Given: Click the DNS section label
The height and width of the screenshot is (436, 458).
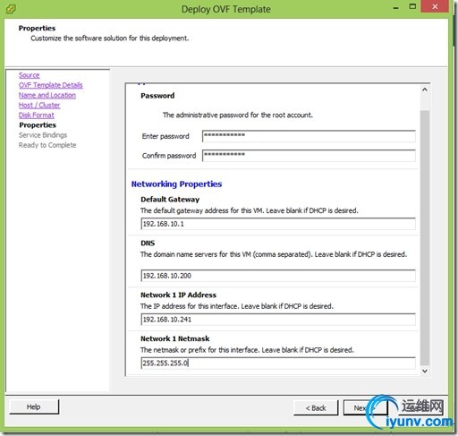Looking at the screenshot, I should click(148, 244).
